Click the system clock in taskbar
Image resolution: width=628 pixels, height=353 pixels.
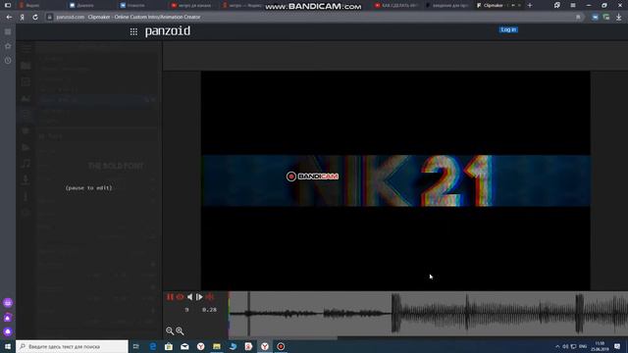[600, 346]
